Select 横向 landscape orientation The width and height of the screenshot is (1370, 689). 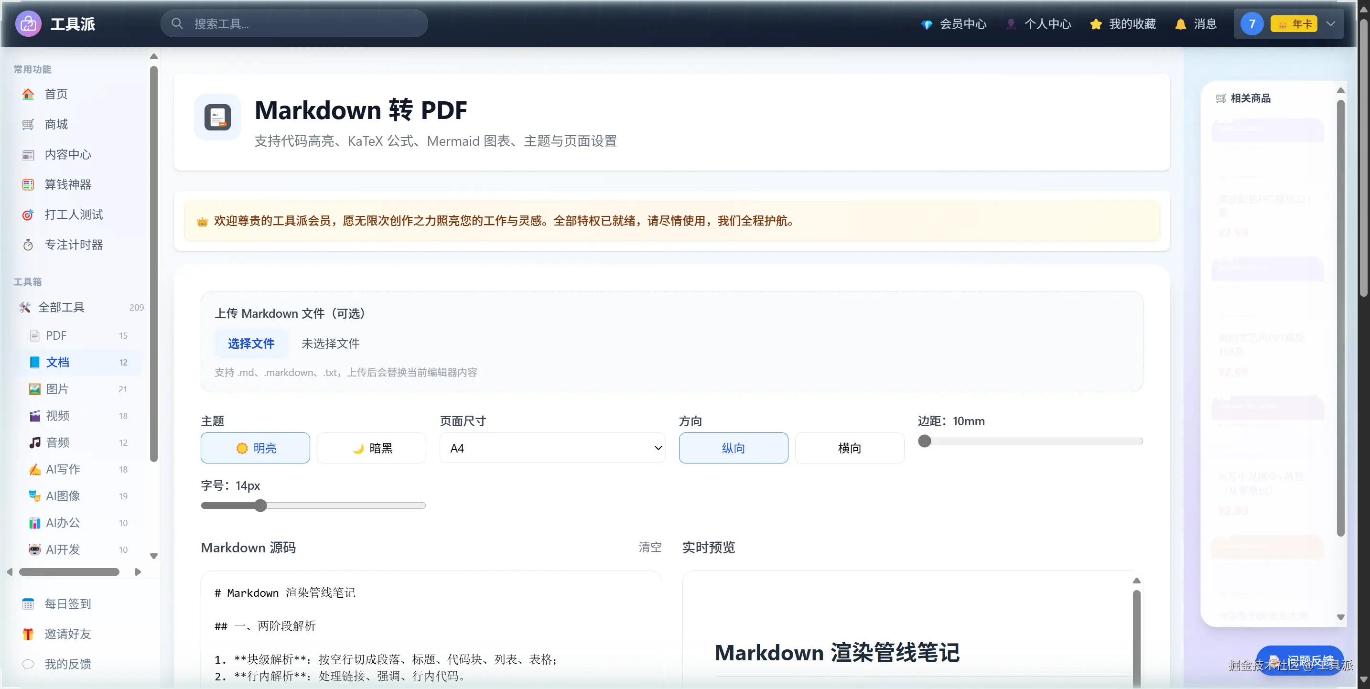849,448
